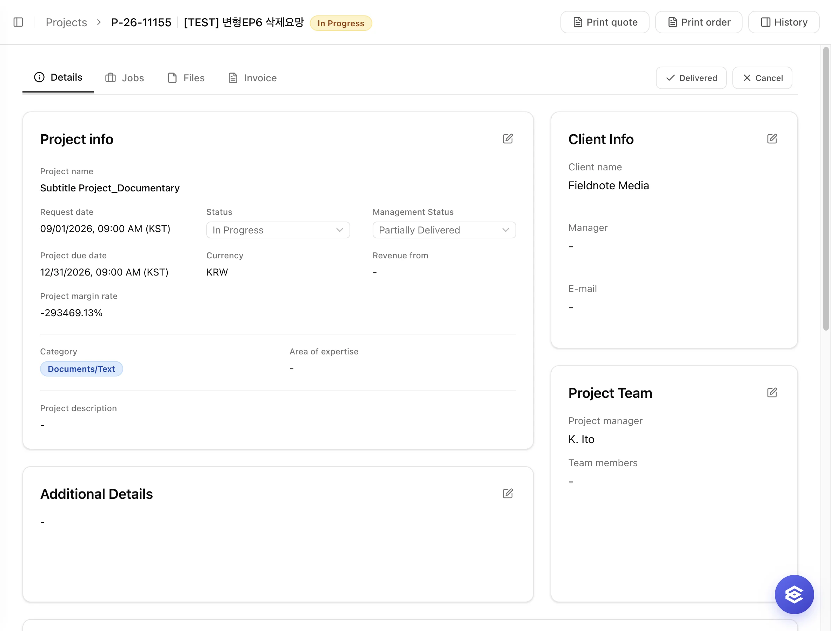The image size is (831, 631).
Task: Click the Print order button
Action: [x=699, y=22]
